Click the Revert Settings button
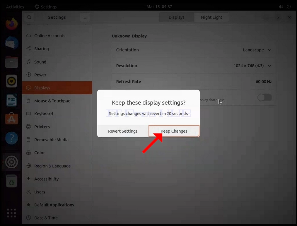 coord(123,131)
